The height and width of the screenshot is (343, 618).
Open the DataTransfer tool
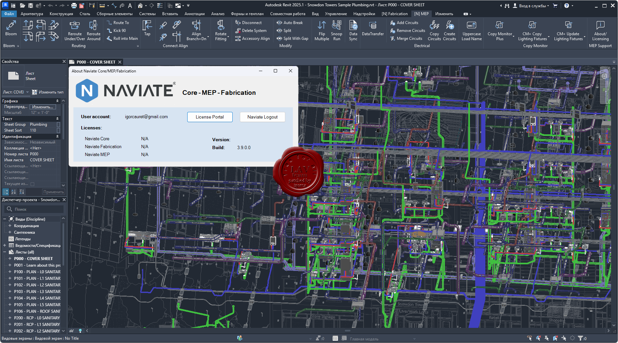[373, 28]
